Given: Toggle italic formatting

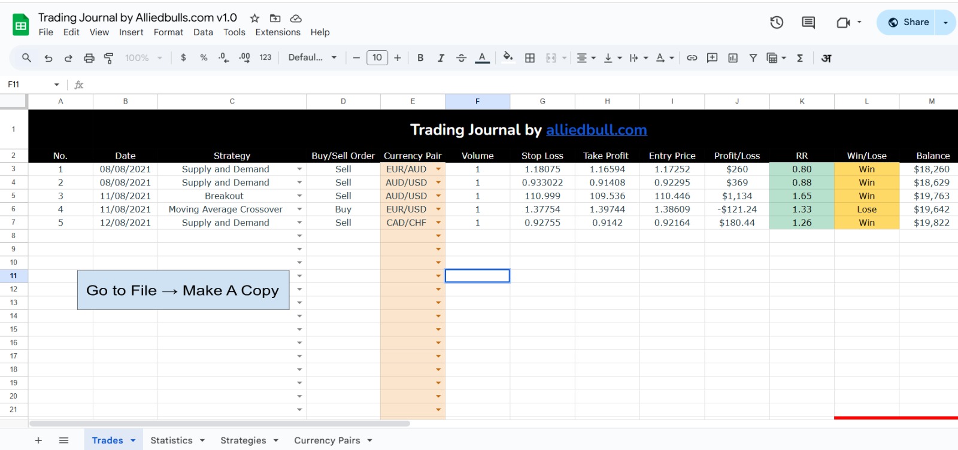Looking at the screenshot, I should pyautogui.click(x=441, y=58).
